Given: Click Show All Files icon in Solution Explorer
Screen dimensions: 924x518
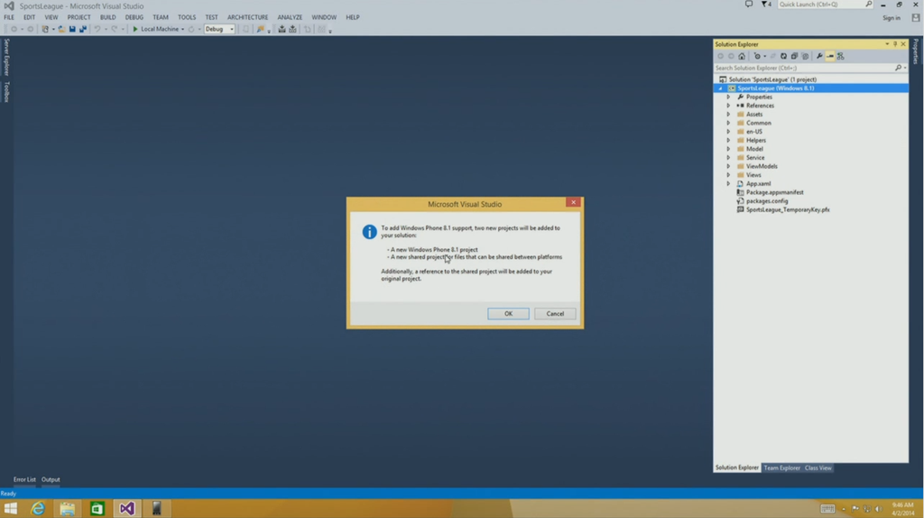Looking at the screenshot, I should pos(805,56).
